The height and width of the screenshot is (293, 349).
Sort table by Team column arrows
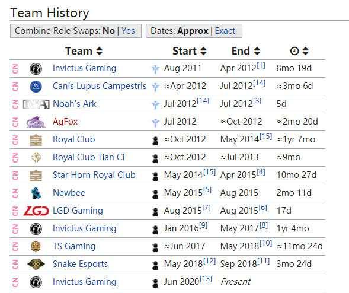tap(100, 51)
